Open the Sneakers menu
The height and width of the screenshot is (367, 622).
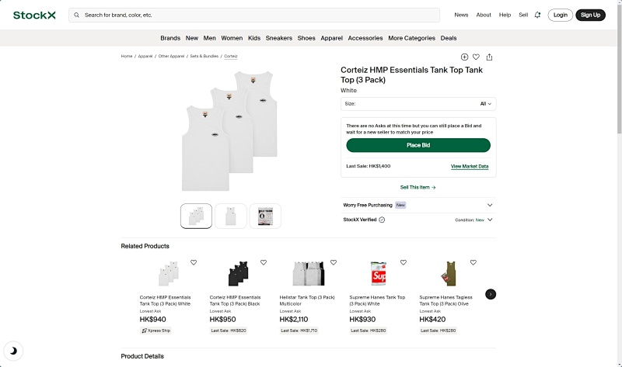point(279,38)
